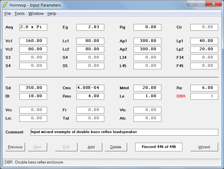
Task: Click the disabled Next button
Action: 37,147
